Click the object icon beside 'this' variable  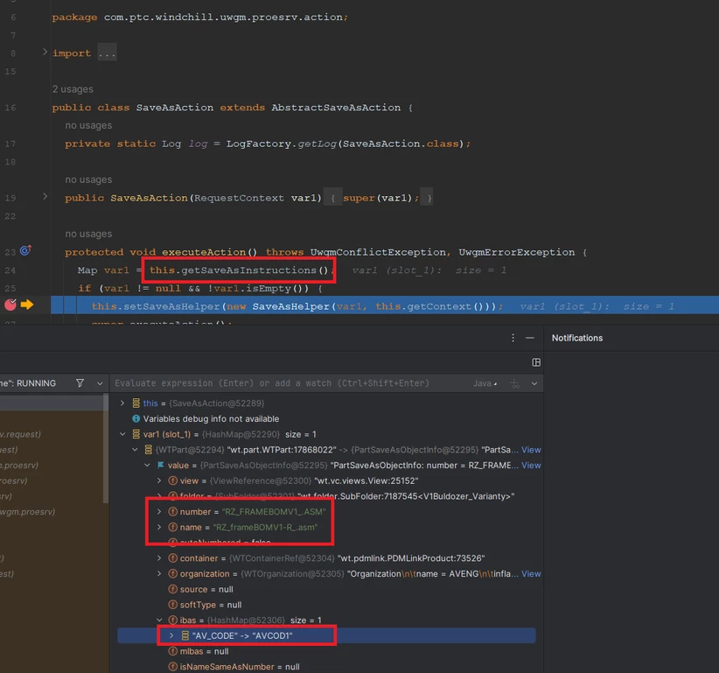[136, 403]
